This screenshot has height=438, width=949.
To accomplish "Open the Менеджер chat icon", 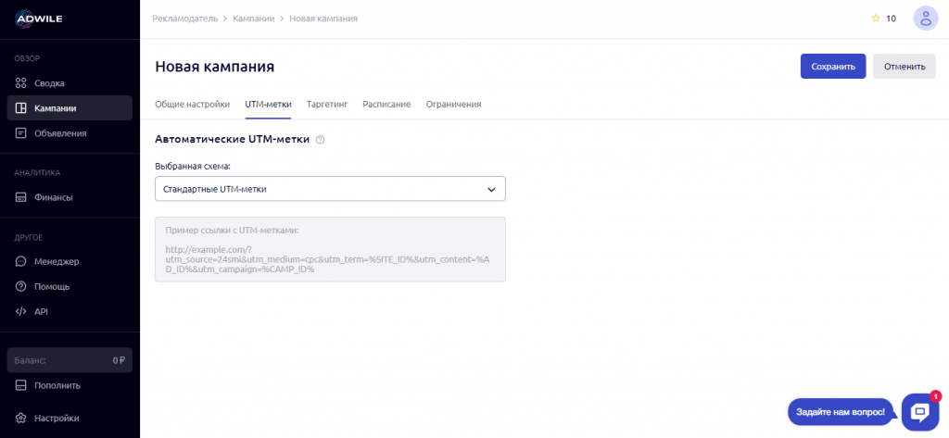I will coord(21,262).
